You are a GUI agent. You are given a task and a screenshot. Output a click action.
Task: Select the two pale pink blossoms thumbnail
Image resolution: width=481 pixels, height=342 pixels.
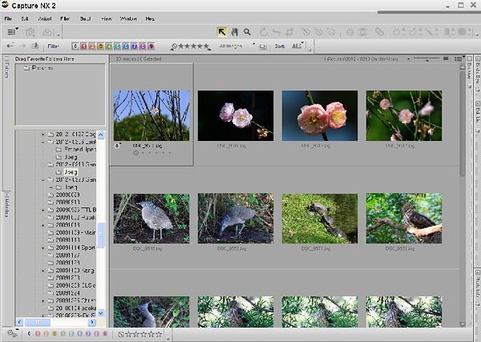(x=236, y=115)
